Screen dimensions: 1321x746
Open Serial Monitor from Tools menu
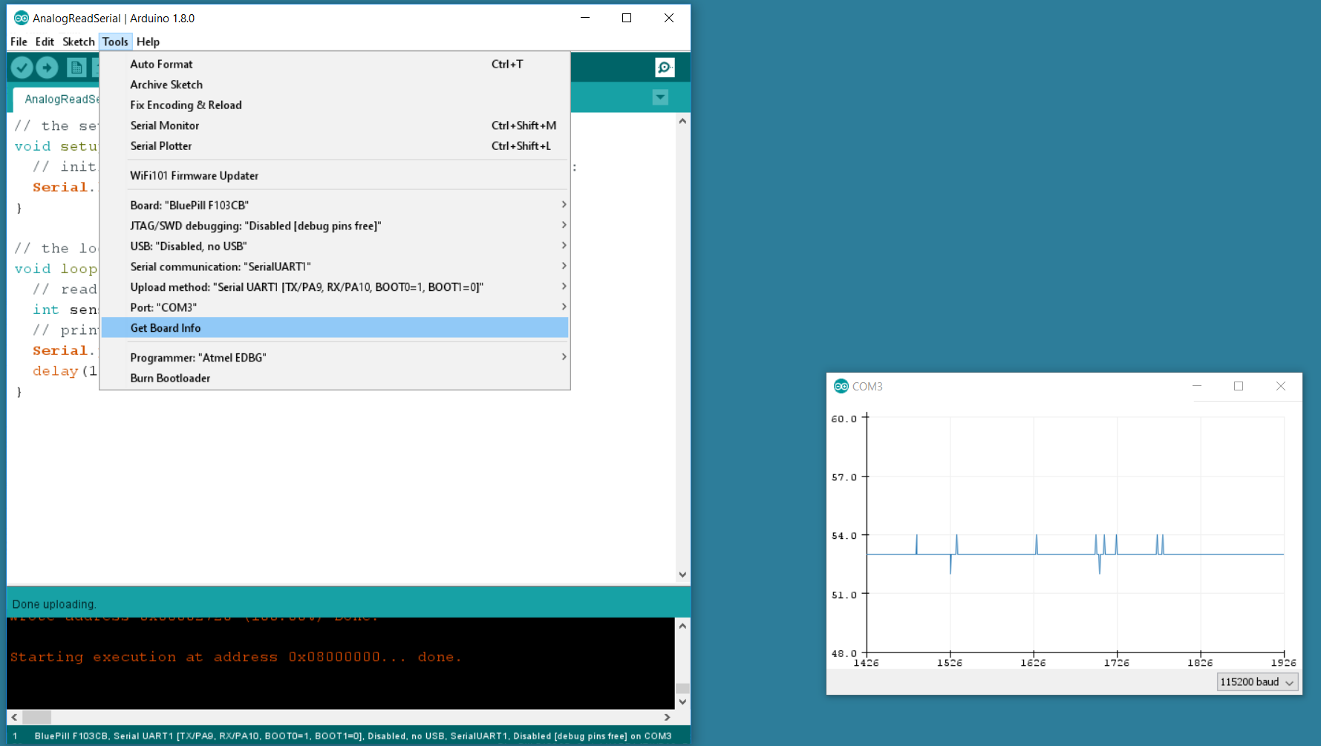click(335, 125)
